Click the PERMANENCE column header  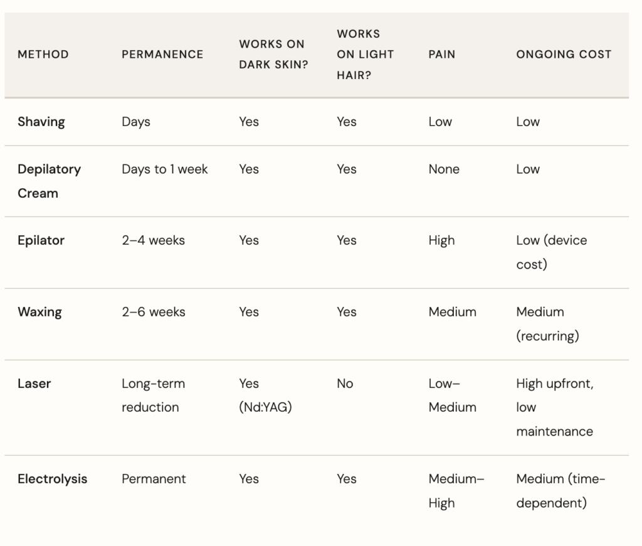click(162, 55)
